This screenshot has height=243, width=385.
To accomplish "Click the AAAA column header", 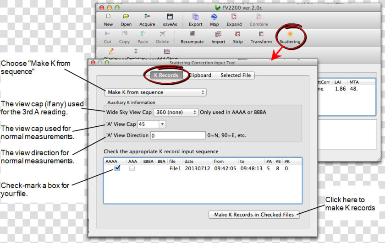I will (111, 162).
